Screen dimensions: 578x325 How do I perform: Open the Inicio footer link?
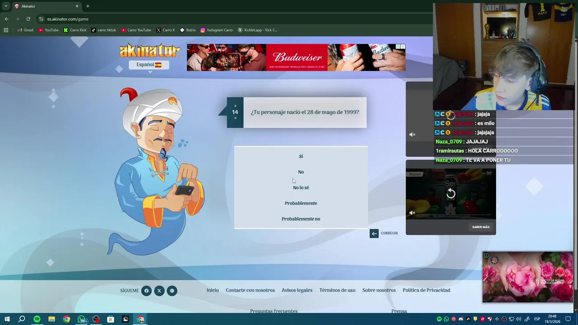point(213,290)
